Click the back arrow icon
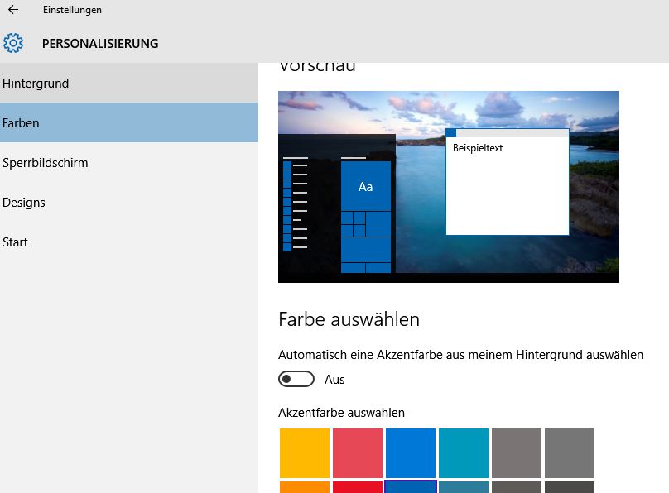 (13, 9)
